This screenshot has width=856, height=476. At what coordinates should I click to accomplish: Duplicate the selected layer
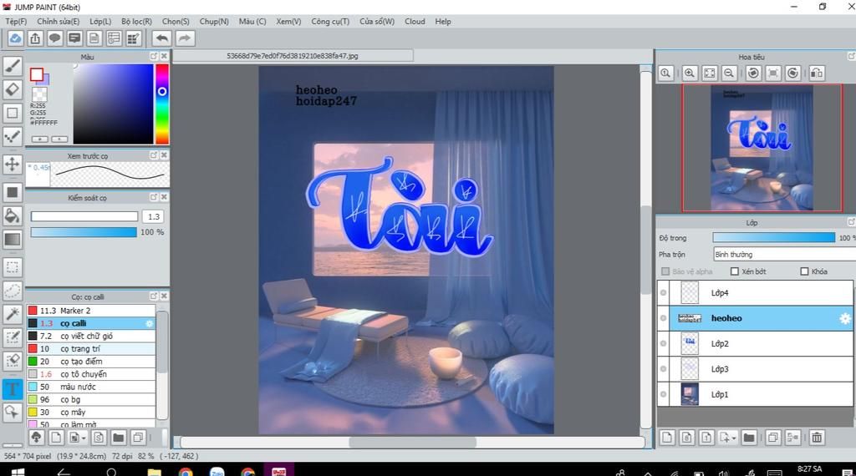pos(773,438)
